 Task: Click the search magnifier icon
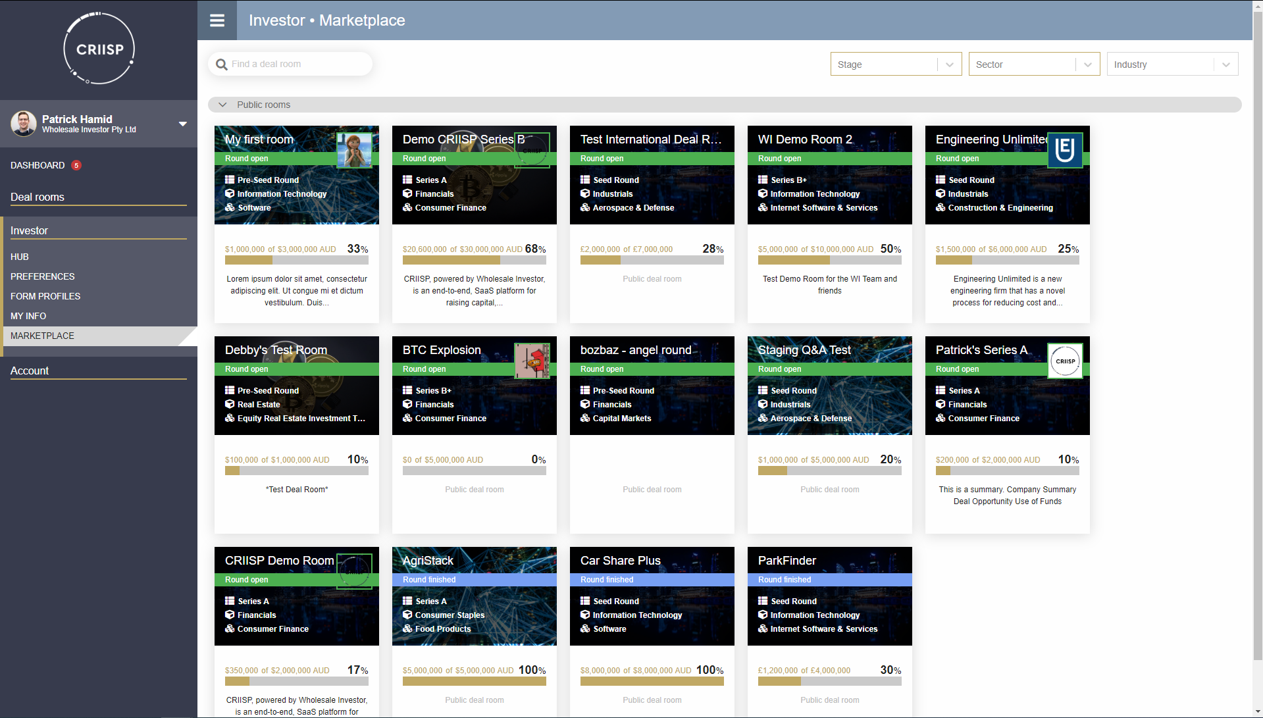point(222,64)
